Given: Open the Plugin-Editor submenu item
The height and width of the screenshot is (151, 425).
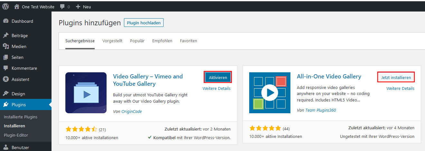Looking at the screenshot, I should point(16,135).
